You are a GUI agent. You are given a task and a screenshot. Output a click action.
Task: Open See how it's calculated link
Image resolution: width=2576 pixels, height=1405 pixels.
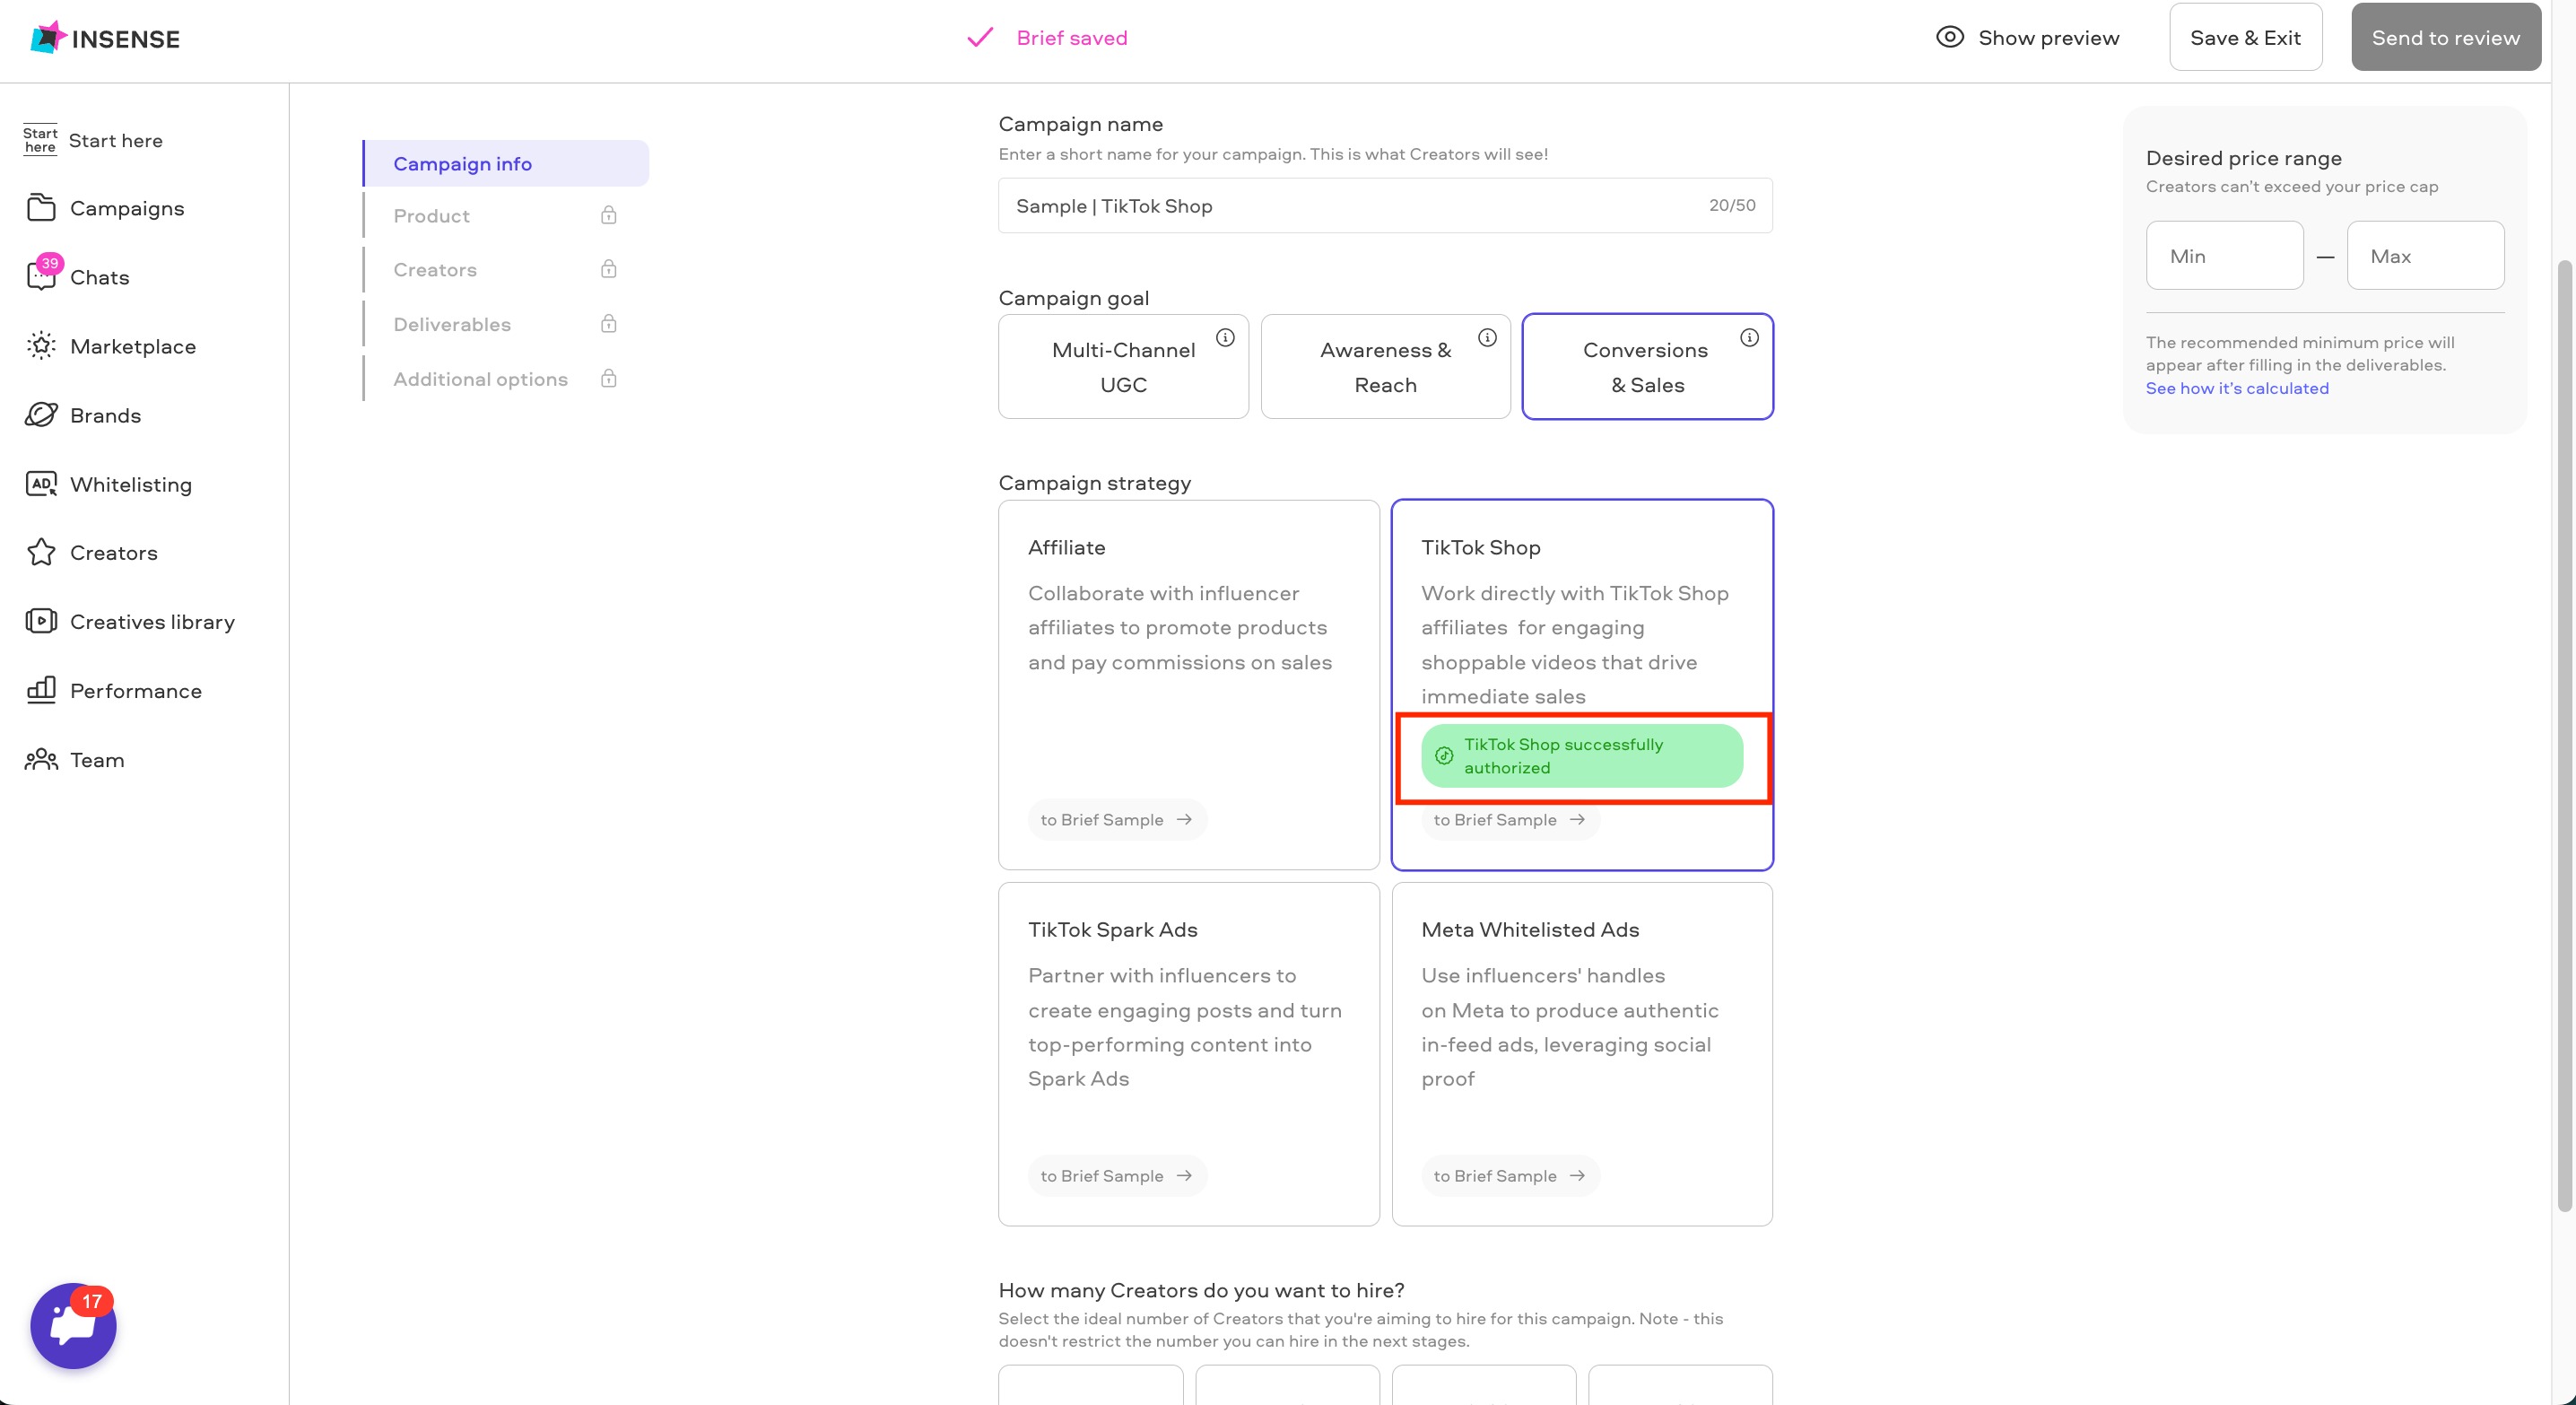coord(2237,388)
